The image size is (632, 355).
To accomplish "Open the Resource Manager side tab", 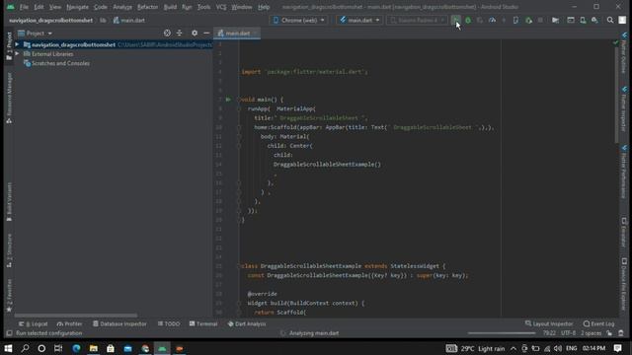I will click(9, 98).
